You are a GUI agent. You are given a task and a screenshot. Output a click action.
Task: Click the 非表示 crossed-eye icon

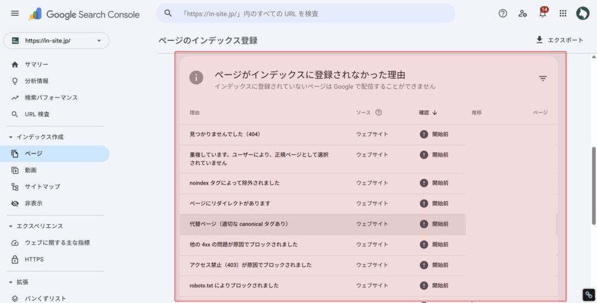tap(15, 203)
